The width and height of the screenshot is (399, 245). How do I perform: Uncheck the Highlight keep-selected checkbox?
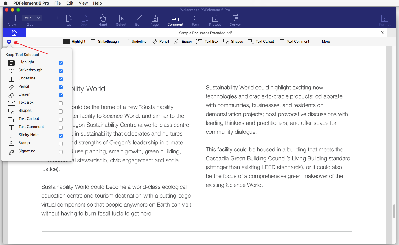tap(61, 63)
